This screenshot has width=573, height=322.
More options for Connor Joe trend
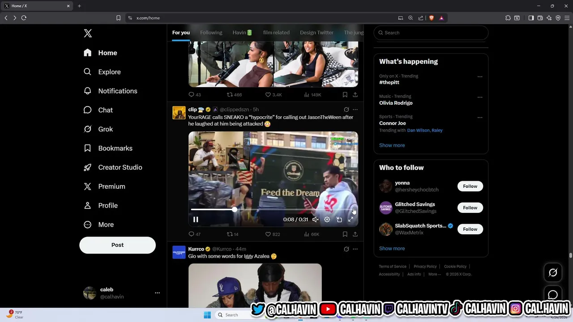480,118
